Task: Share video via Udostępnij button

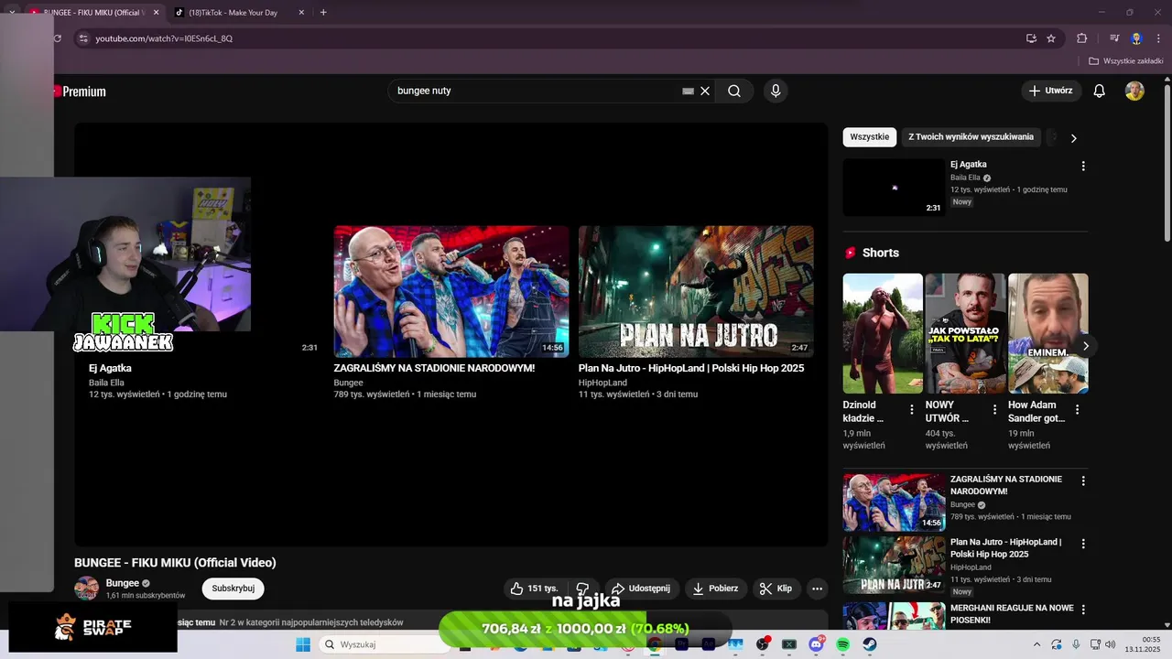Action: [641, 589]
